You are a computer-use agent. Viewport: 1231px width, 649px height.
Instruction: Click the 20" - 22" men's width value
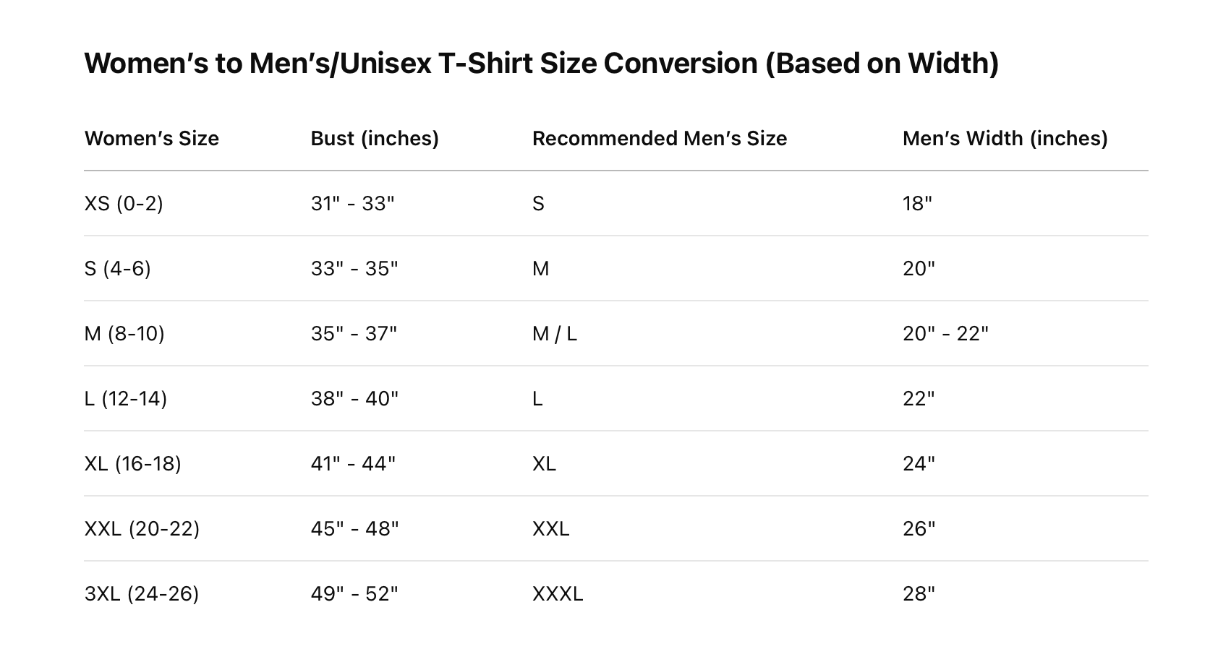pyautogui.click(x=945, y=334)
